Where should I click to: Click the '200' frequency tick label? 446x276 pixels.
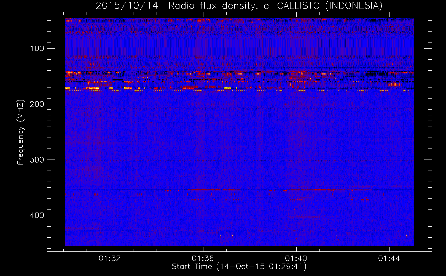coord(37,104)
